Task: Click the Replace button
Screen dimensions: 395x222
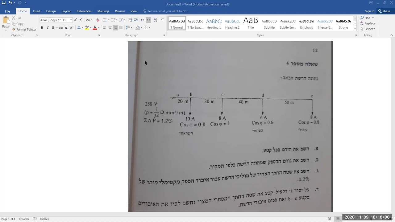Action: coord(368,23)
